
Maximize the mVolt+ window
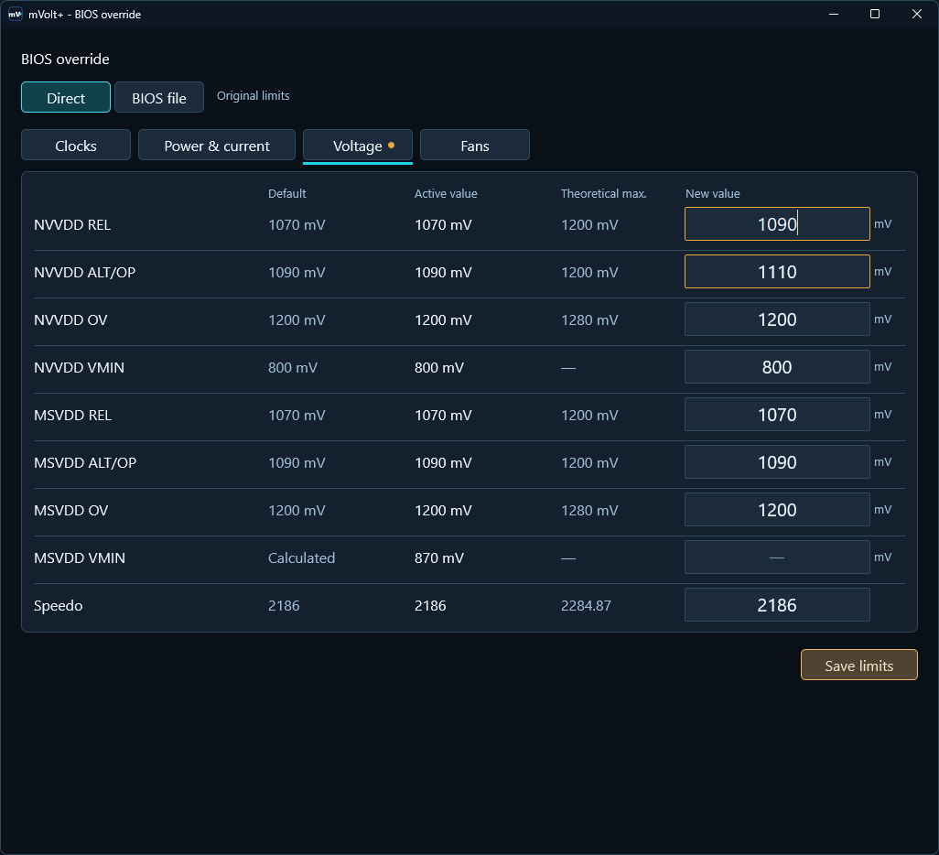875,14
